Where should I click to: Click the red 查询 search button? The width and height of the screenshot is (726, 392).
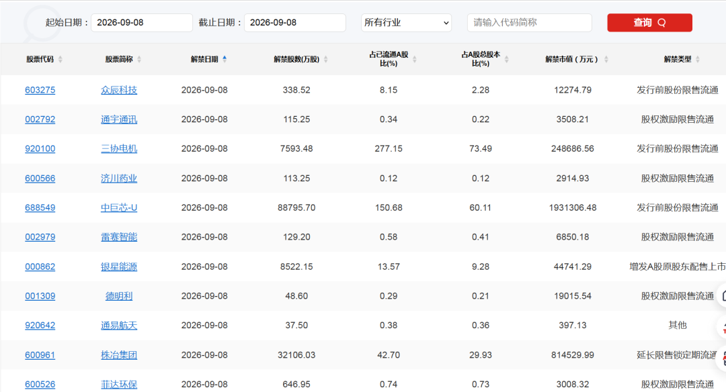(649, 23)
